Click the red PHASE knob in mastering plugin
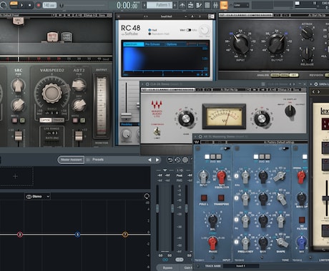 pyautogui.click(x=212, y=242)
